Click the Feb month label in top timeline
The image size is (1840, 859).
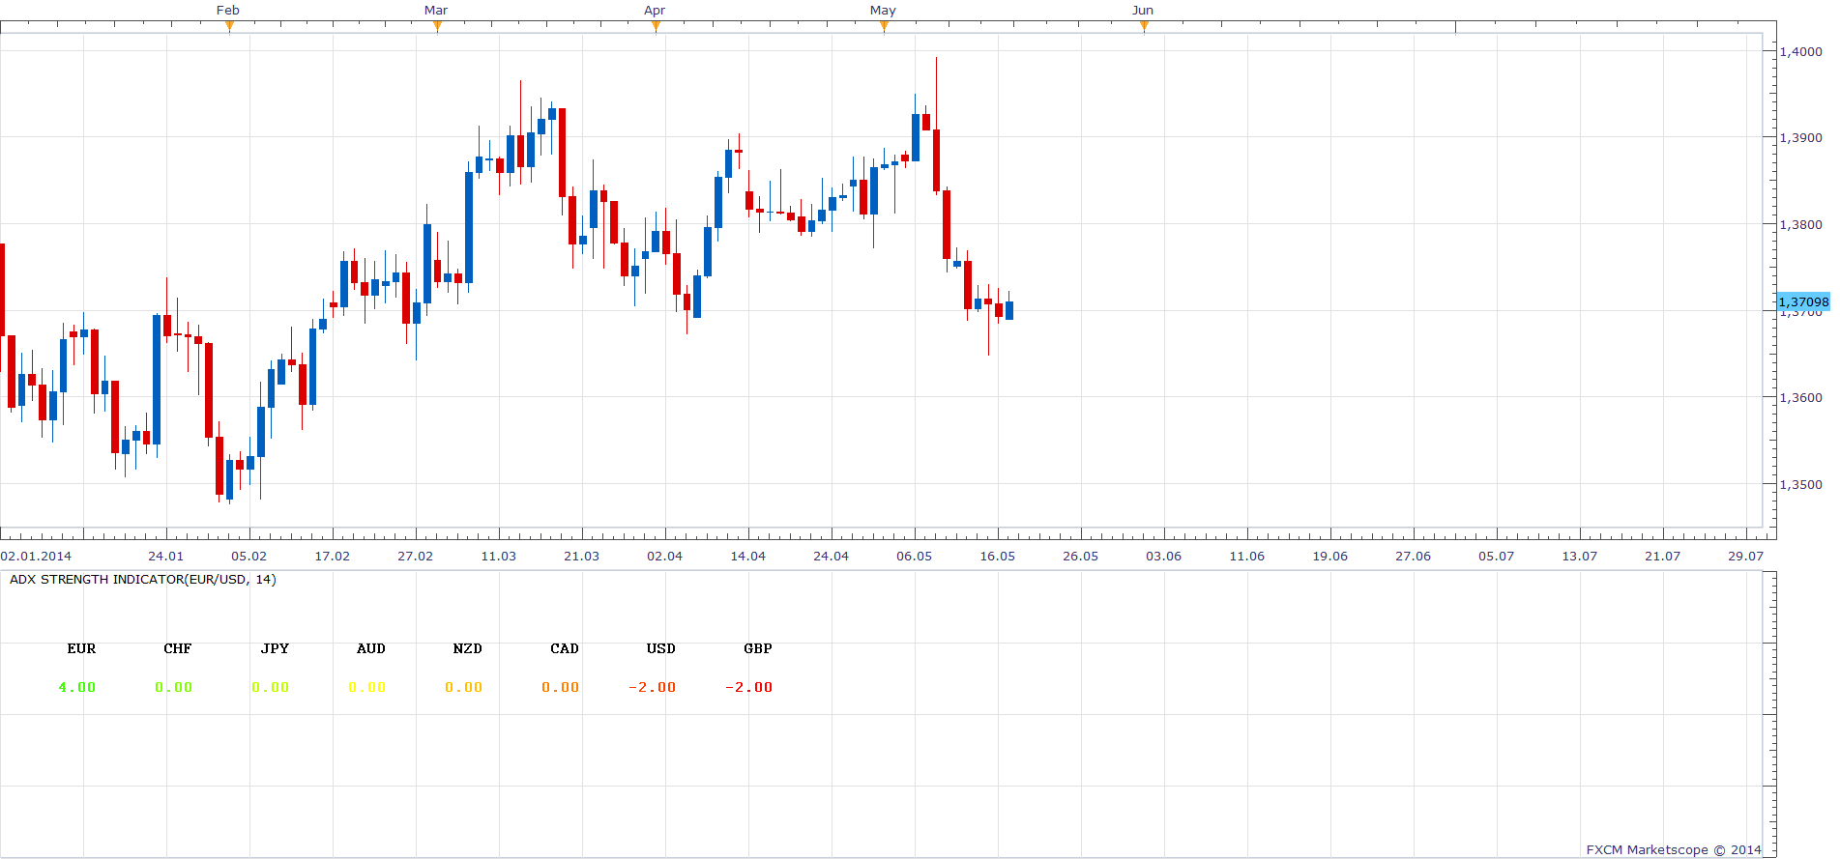point(228,11)
